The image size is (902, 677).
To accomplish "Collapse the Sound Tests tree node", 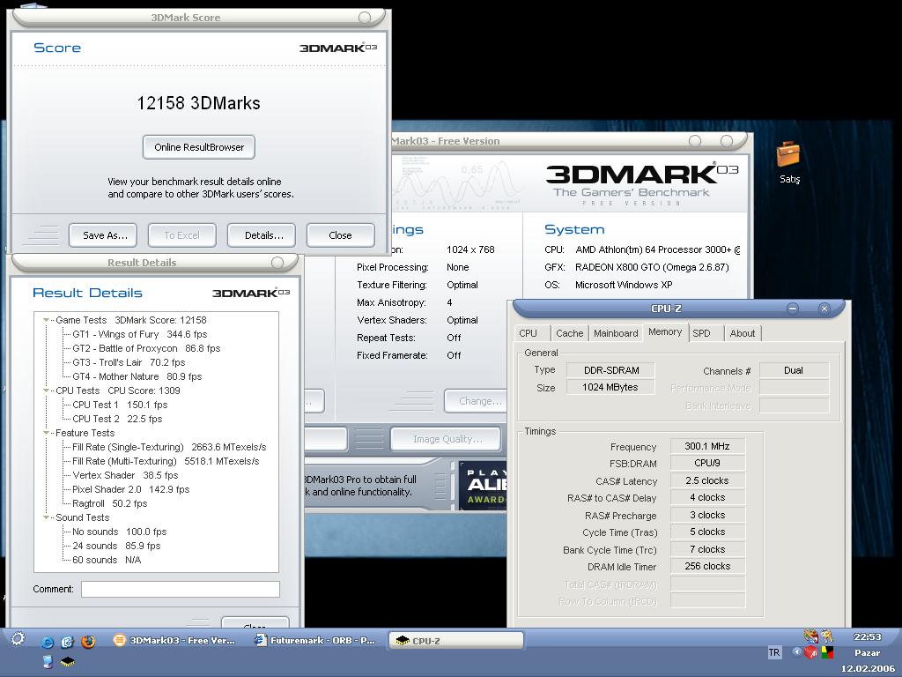I will 46,517.
